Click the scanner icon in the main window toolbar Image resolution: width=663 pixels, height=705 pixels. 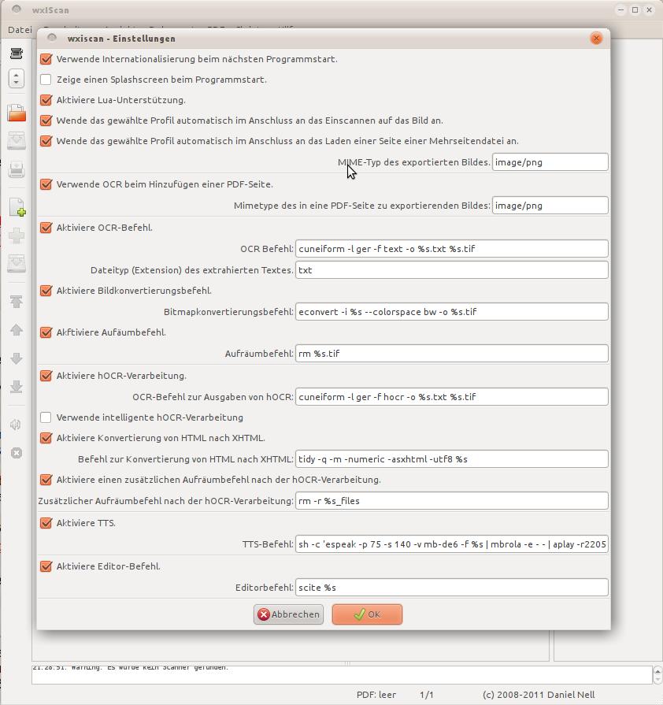[17, 53]
